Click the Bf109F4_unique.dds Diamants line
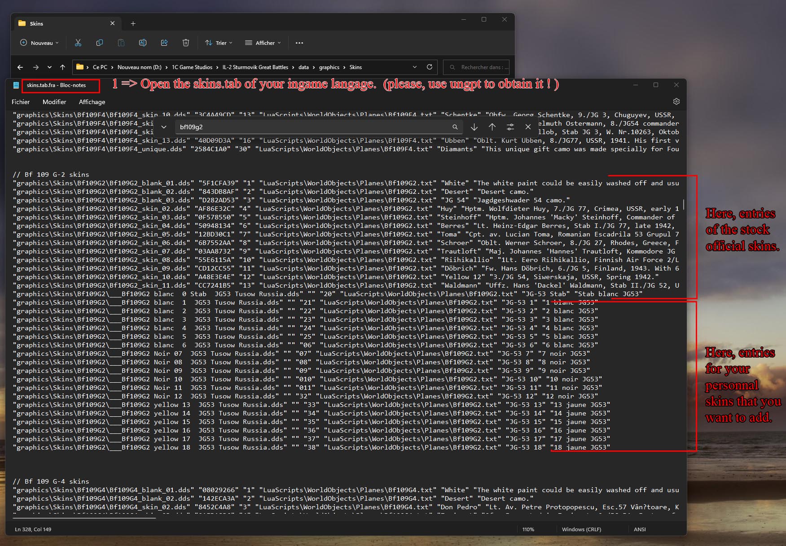Viewport: 786px width, 546px height. click(x=346, y=149)
